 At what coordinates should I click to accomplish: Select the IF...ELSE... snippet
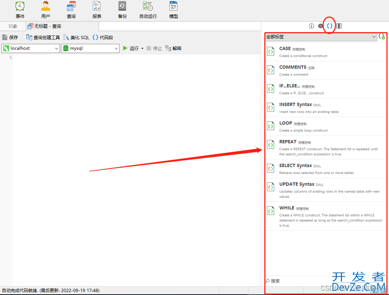coord(326,89)
